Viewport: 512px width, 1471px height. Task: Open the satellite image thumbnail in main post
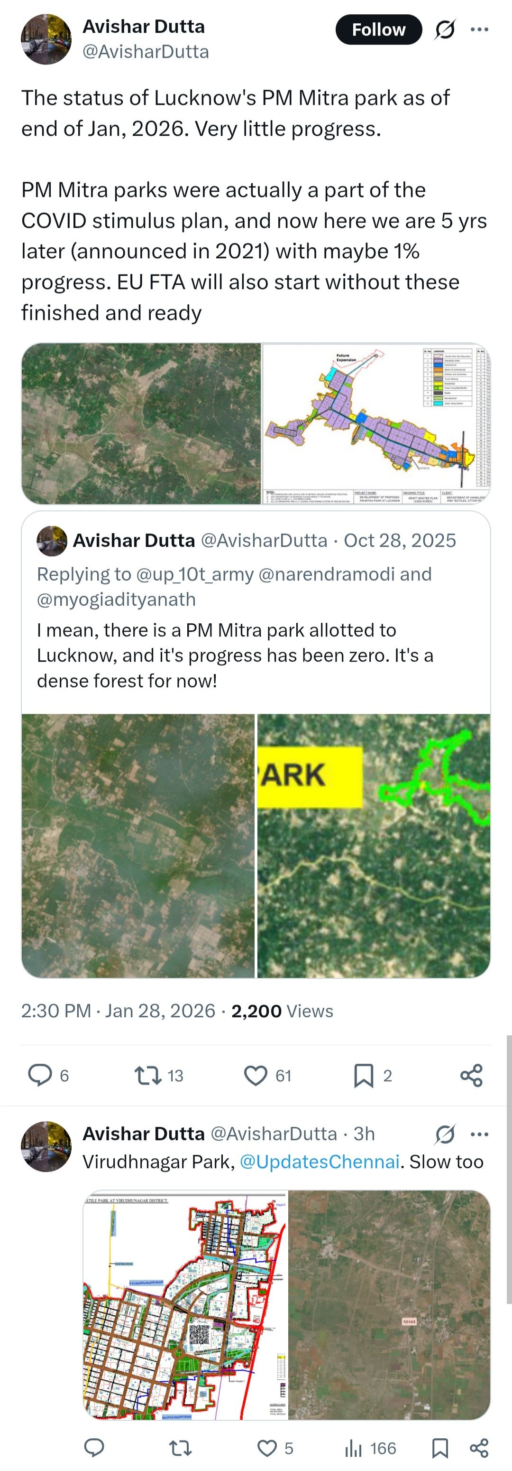pyautogui.click(x=141, y=423)
